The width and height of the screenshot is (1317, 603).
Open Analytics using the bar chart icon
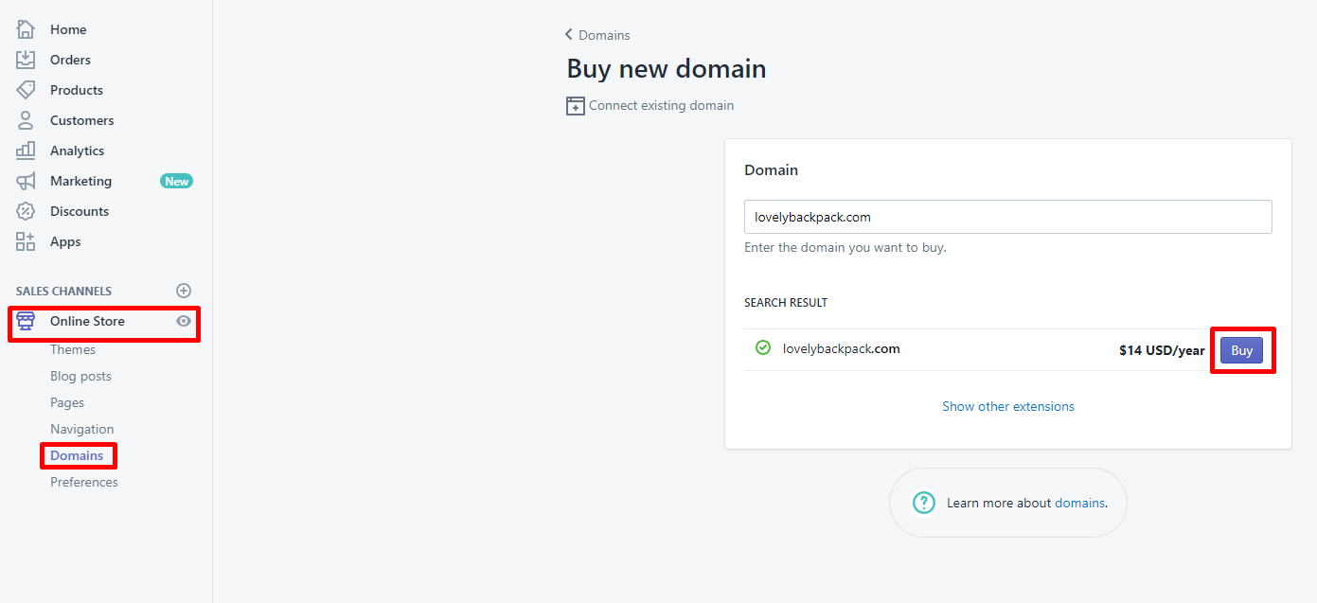pyautogui.click(x=26, y=151)
